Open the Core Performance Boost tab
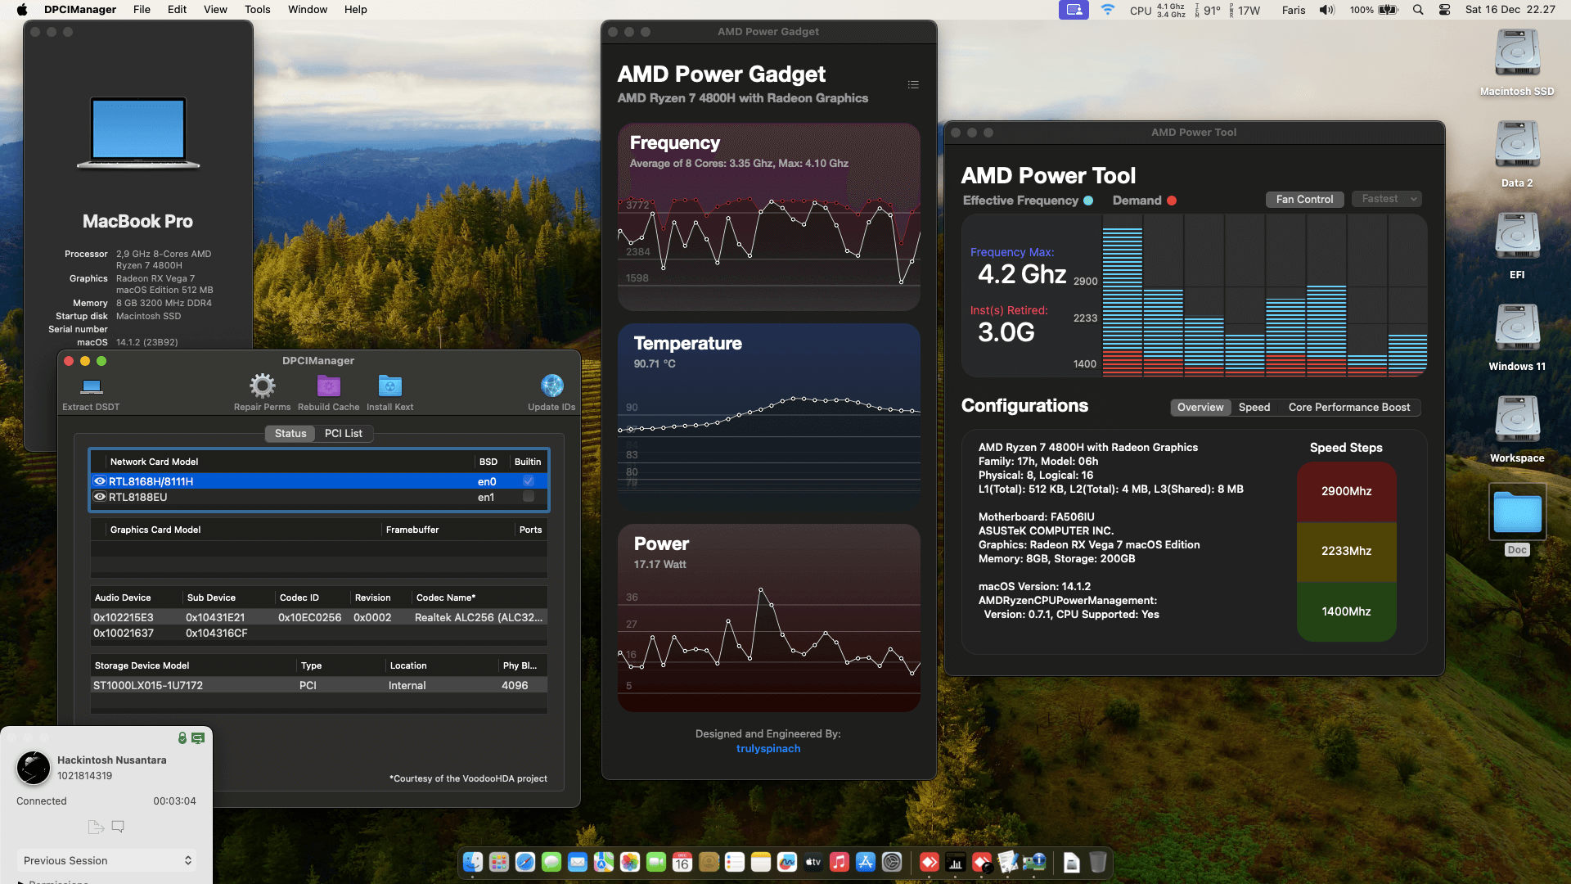 (1349, 407)
